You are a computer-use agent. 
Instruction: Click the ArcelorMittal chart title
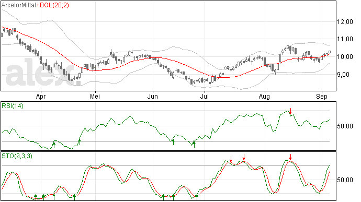(19, 5)
